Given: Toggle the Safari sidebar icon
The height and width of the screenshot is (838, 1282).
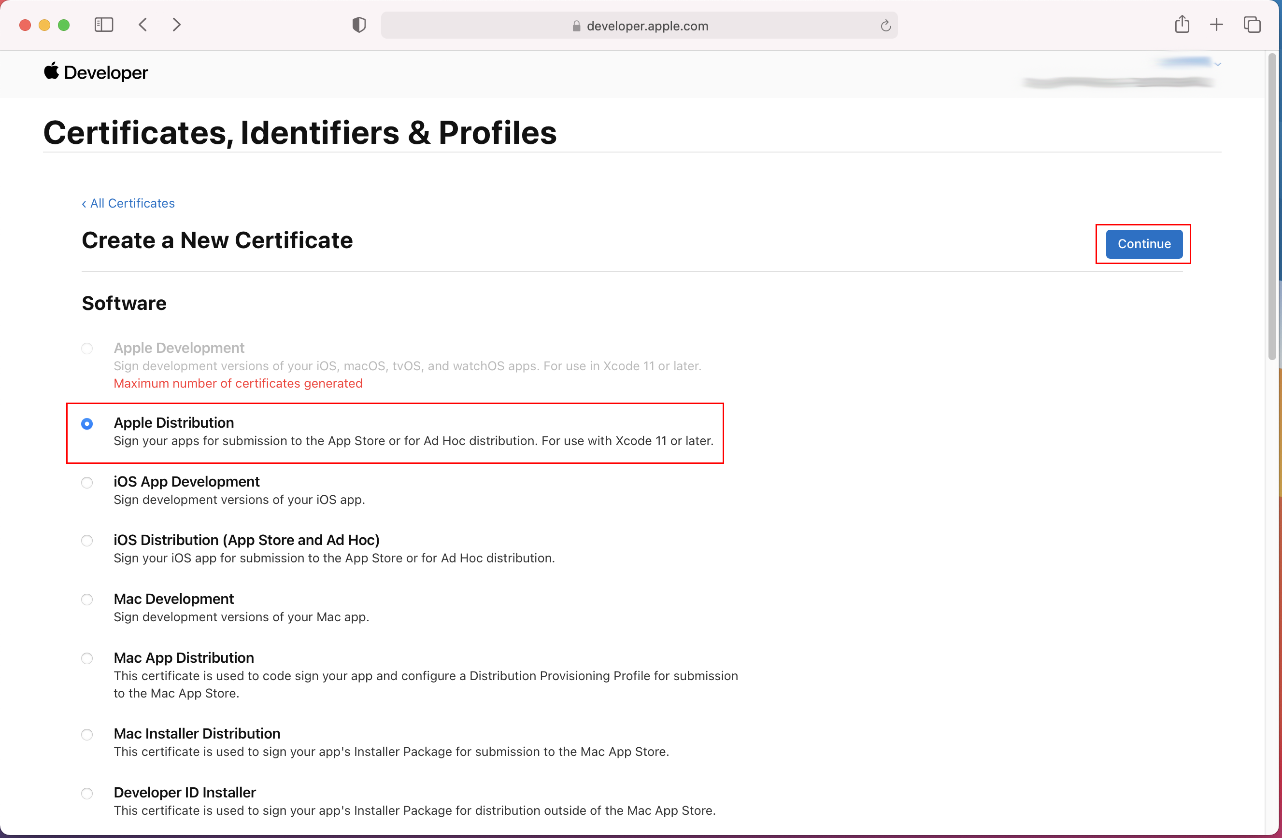Looking at the screenshot, I should pos(103,25).
